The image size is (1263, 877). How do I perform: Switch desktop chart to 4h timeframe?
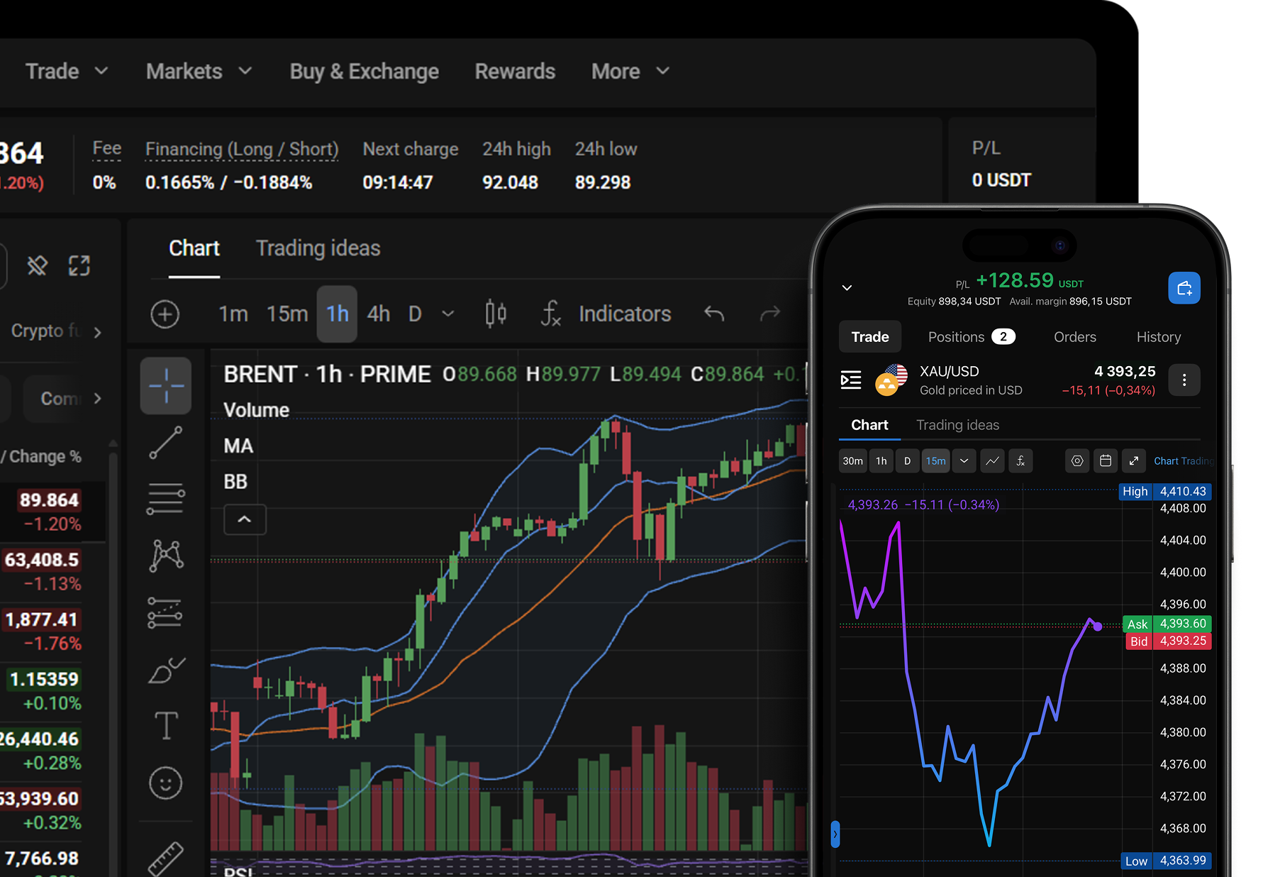point(378,314)
